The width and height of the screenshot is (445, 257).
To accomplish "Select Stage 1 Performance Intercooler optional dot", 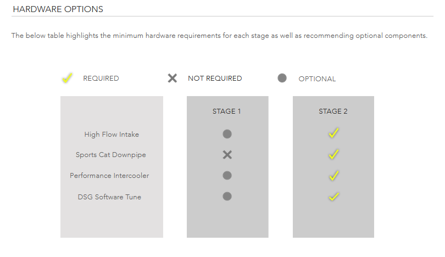I will [227, 175].
